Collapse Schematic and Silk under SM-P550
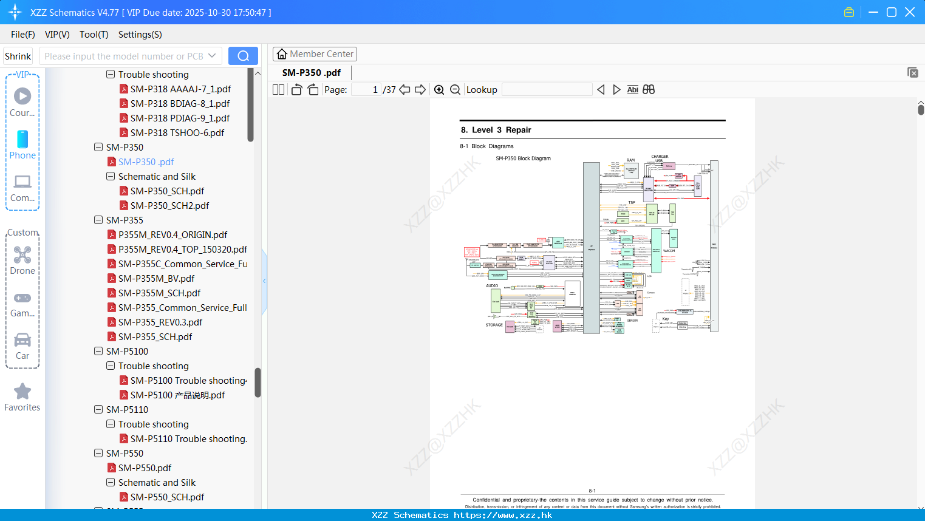Screen dimensions: 925x521 [x=111, y=482]
